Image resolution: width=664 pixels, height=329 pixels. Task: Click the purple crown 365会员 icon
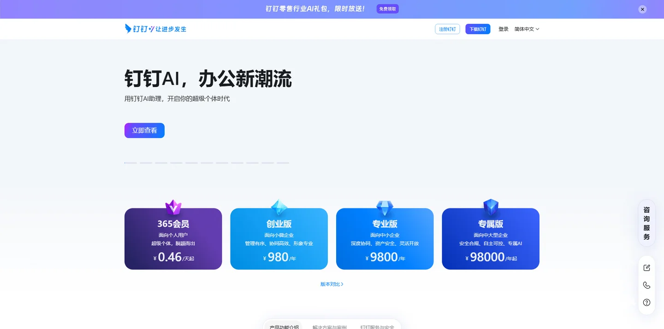(x=173, y=208)
